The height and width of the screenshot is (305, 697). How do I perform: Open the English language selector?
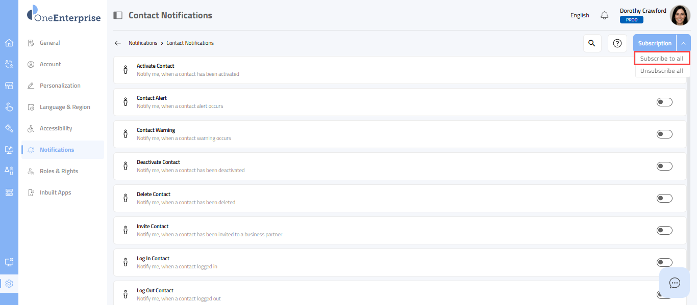coord(580,15)
